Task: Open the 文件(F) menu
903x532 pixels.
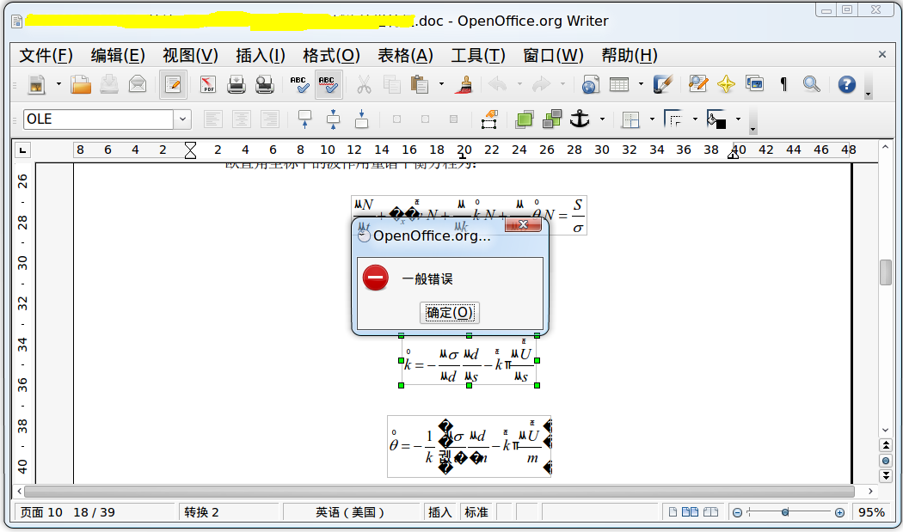Action: click(46, 56)
